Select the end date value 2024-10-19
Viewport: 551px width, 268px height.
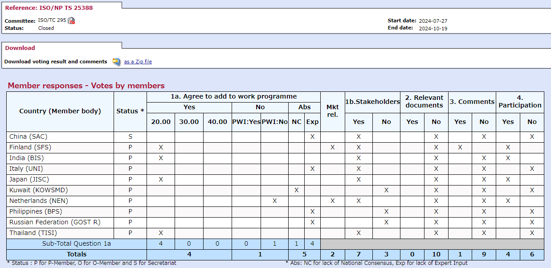[433, 28]
